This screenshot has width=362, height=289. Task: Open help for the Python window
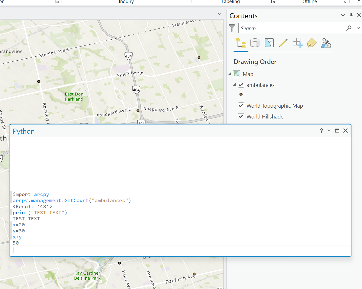click(x=321, y=131)
